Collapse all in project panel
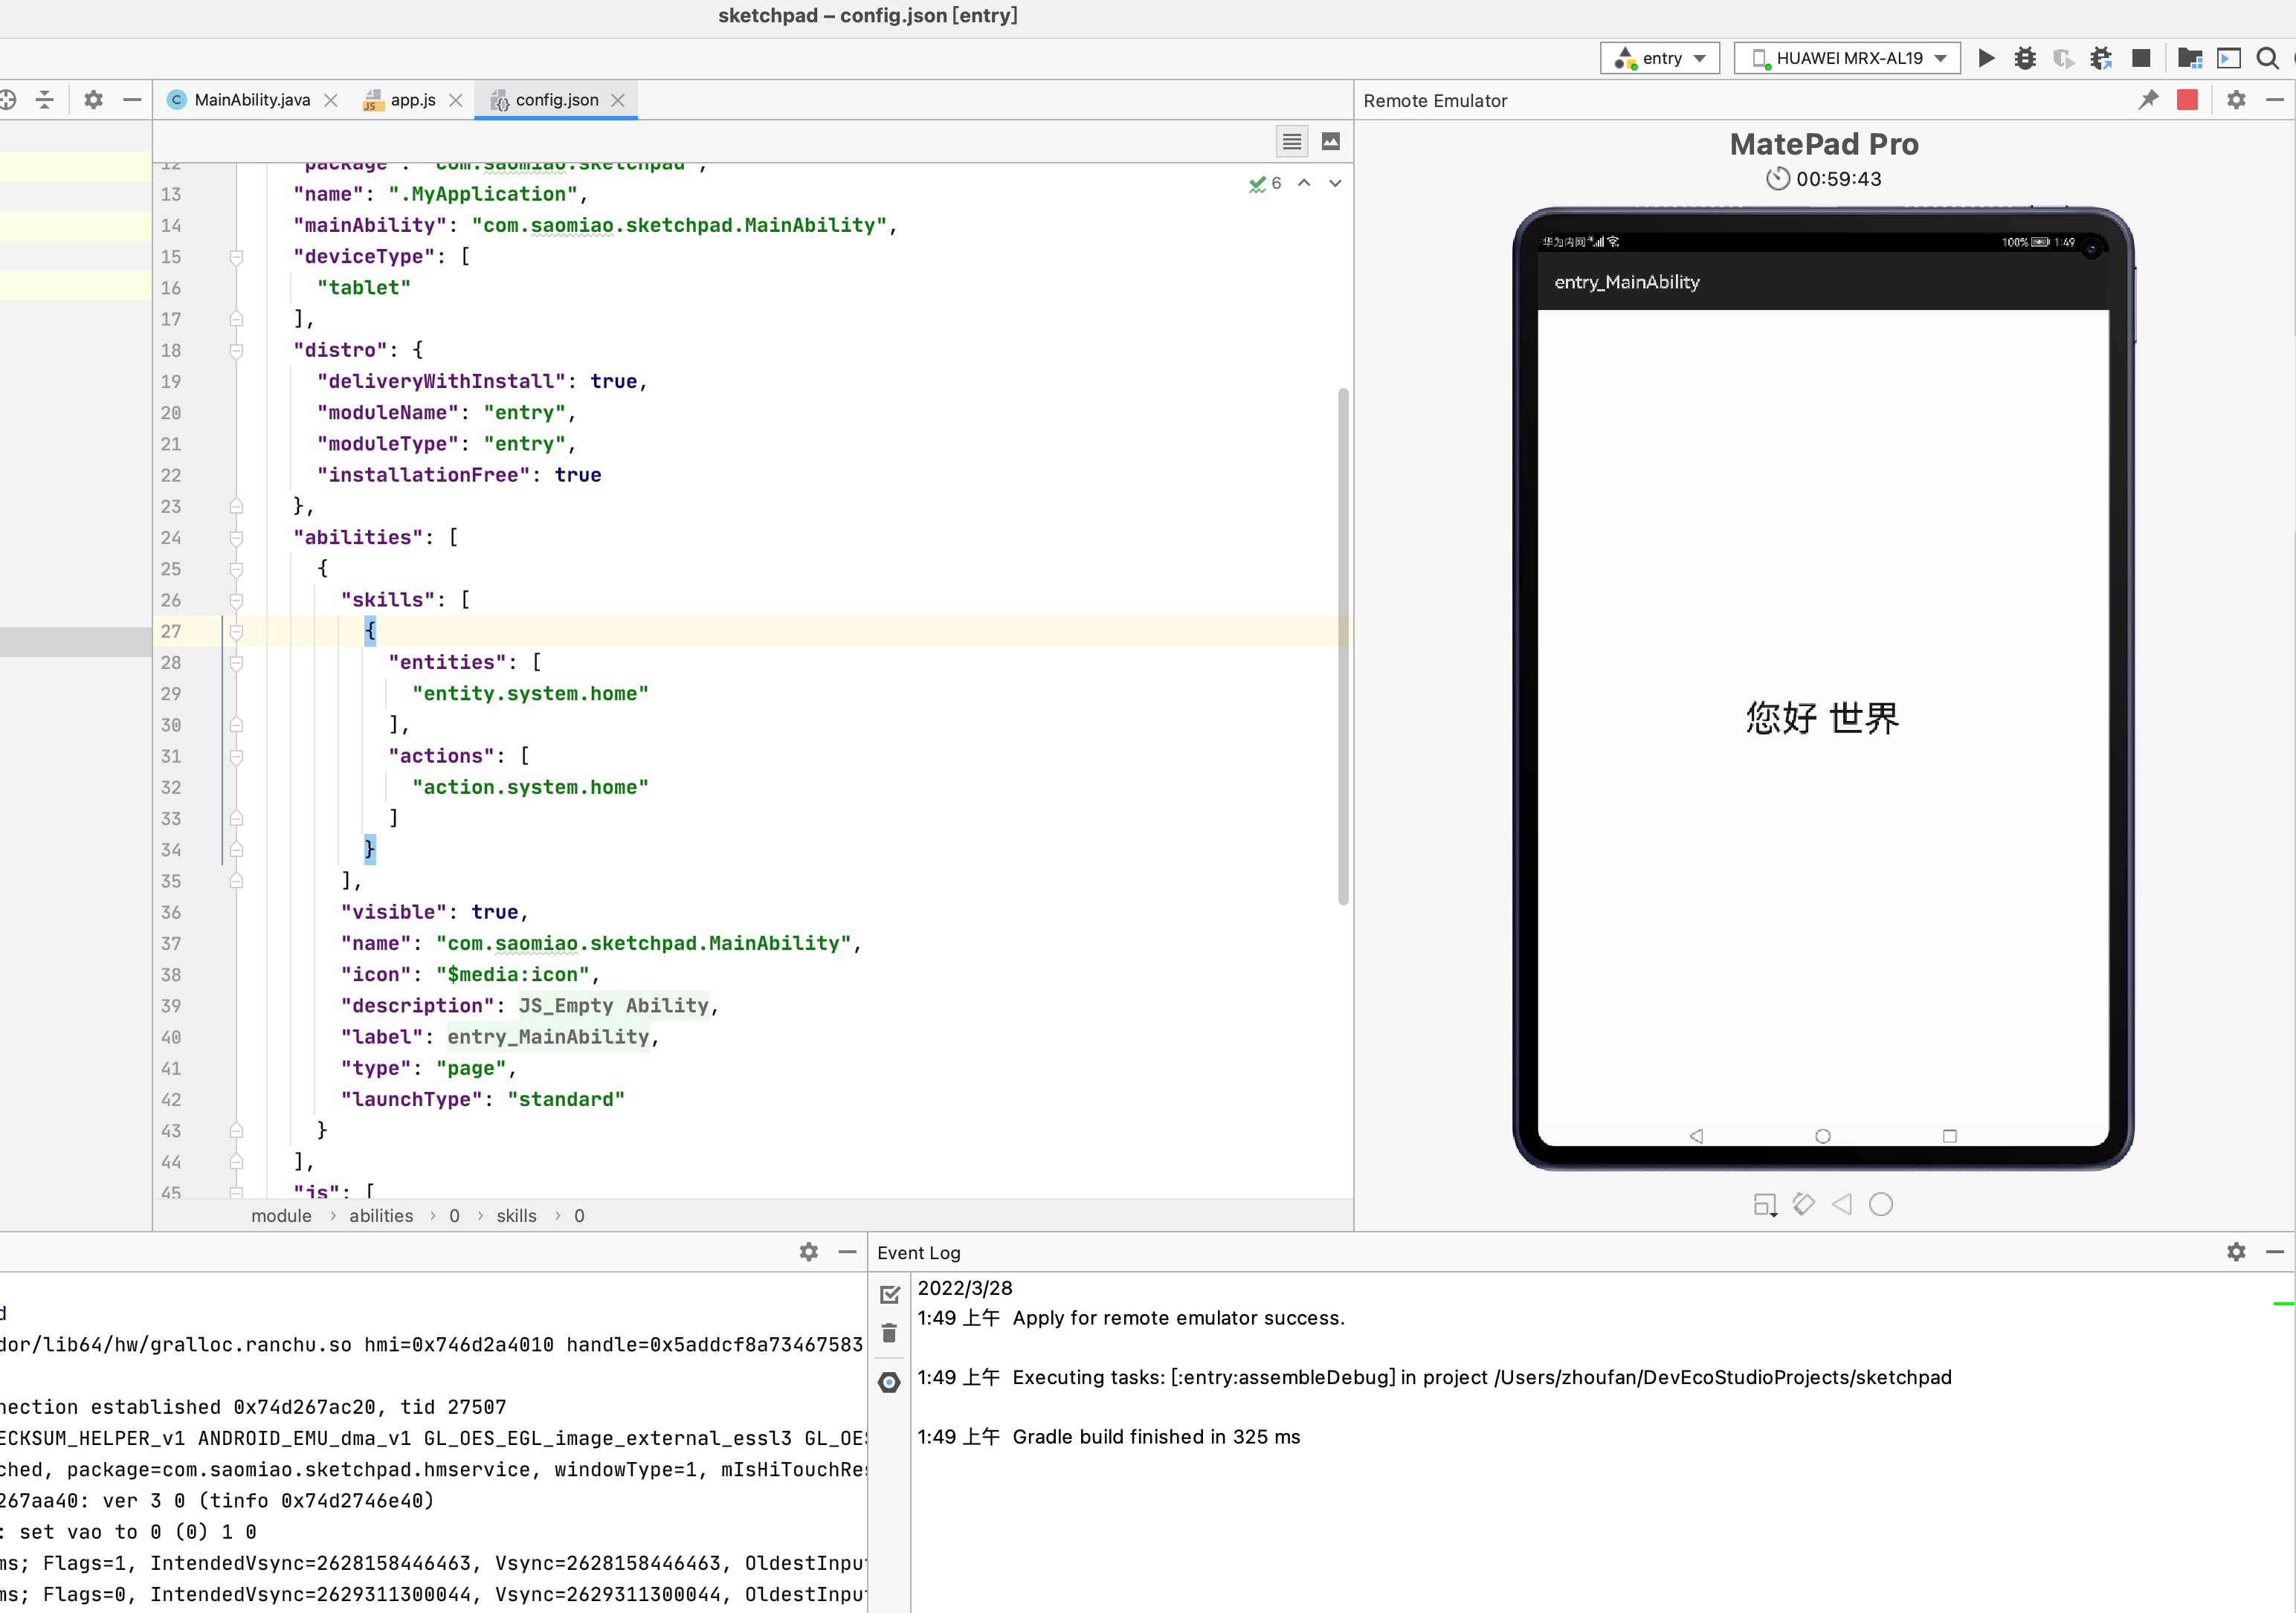The image size is (2296, 1613). pyautogui.click(x=44, y=99)
